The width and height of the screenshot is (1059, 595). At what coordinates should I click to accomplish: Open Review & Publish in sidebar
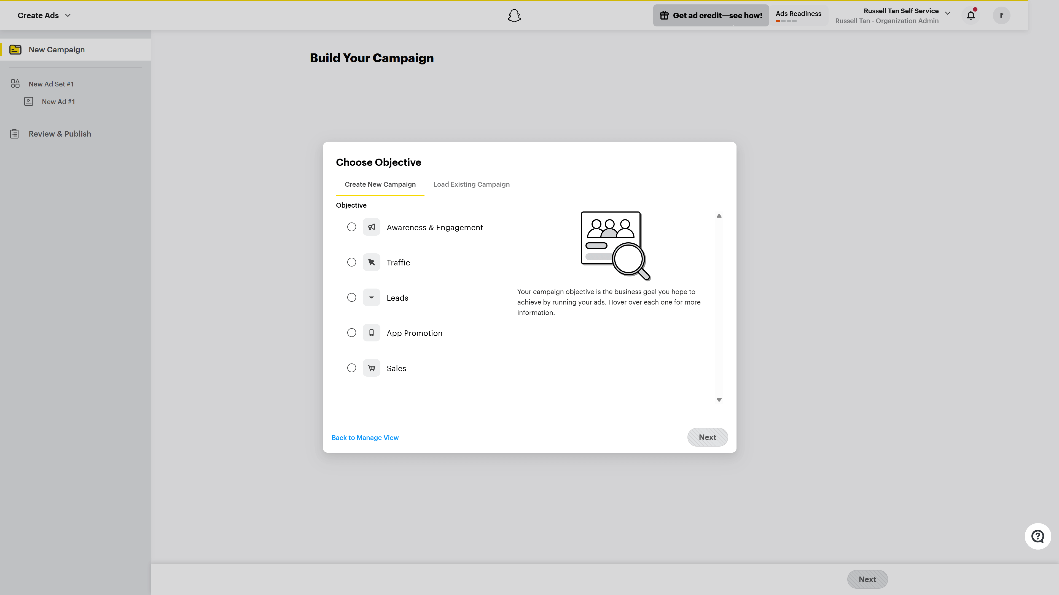coord(60,134)
